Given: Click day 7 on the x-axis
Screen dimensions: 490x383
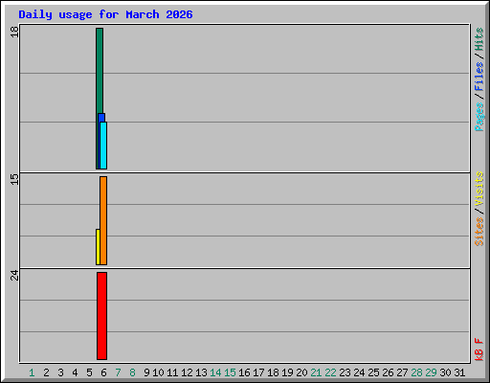Looking at the screenshot, I should [118, 372].
